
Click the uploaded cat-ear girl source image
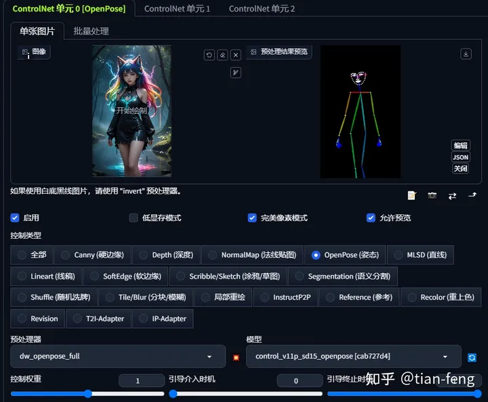point(131,111)
